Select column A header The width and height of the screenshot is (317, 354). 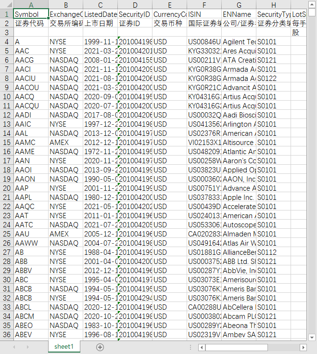[31, 5]
